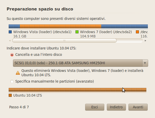155x118 pixels.
Task: Click the warning triangle icon
Action: coord(18,73)
